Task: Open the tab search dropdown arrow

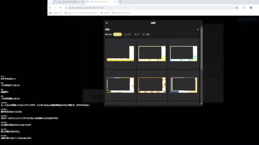Action: (x=50, y=2)
